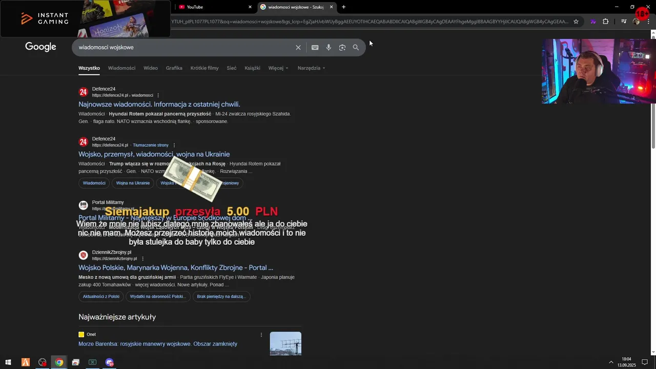The width and height of the screenshot is (656, 369).
Task: Expand the Narzędzia tools dropdown
Action: point(311,68)
